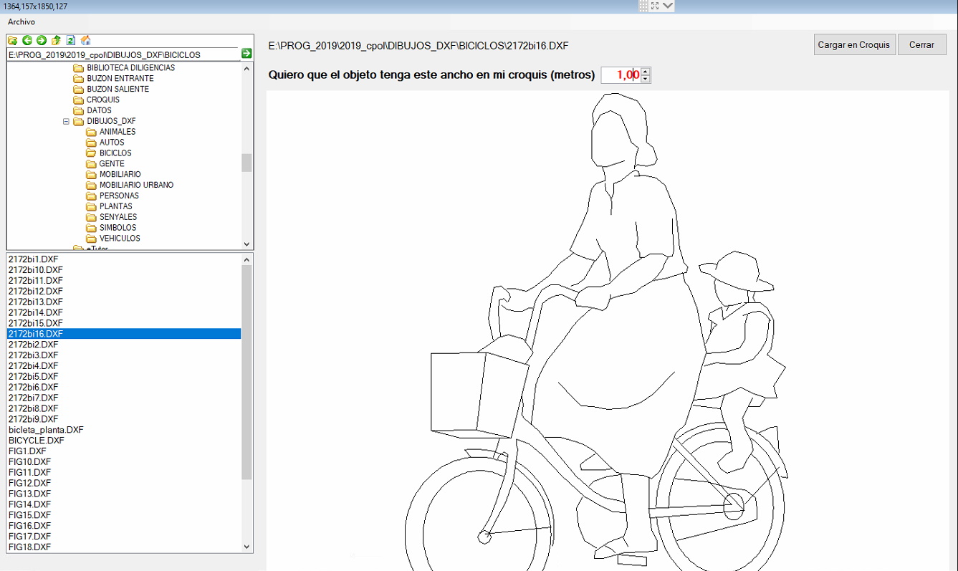The image size is (958, 571).
Task: Open the PLANTAS folder
Action: point(116,206)
